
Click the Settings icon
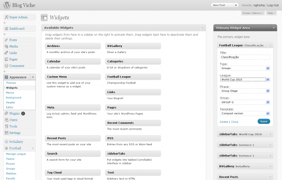coord(7,133)
